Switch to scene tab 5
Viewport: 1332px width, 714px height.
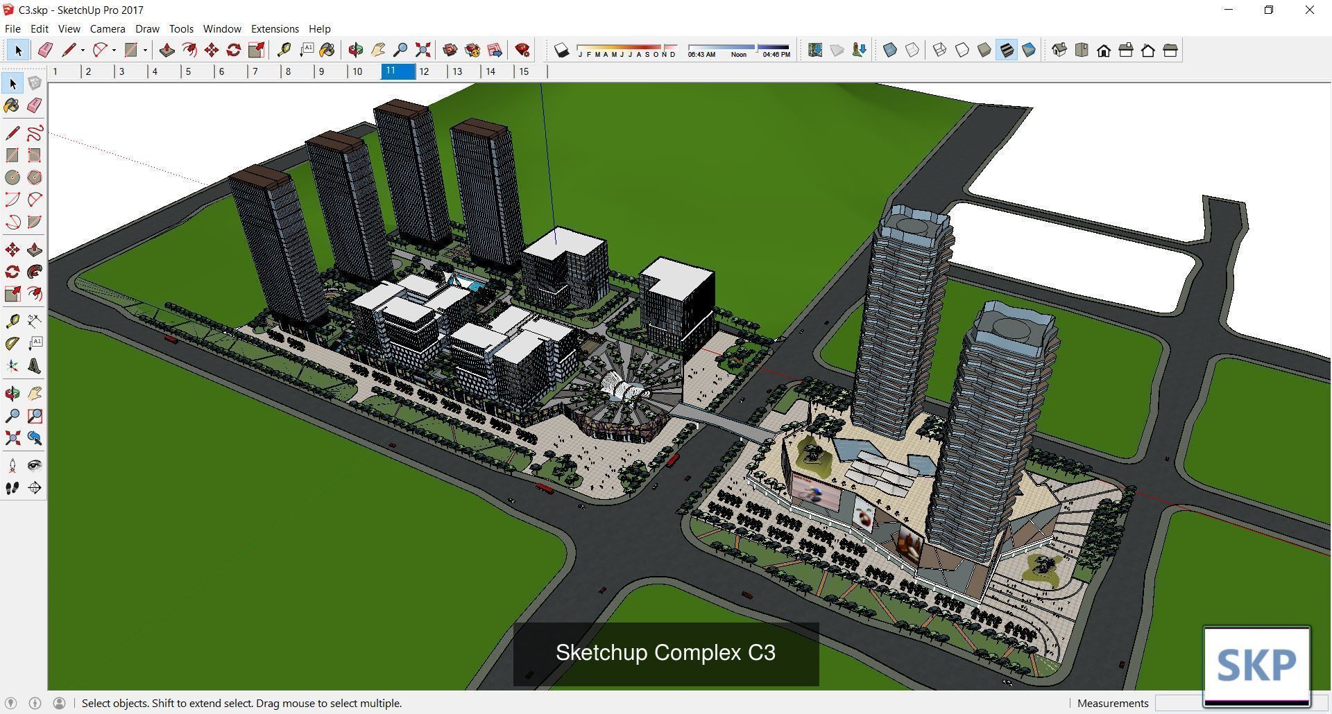click(198, 71)
